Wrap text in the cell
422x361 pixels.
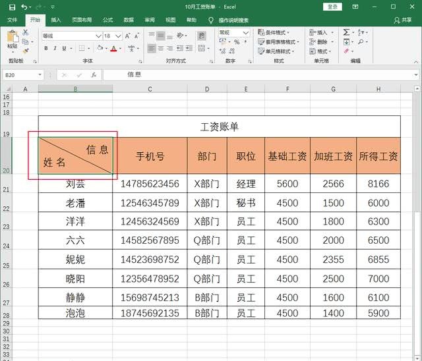pyautogui.click(x=202, y=36)
